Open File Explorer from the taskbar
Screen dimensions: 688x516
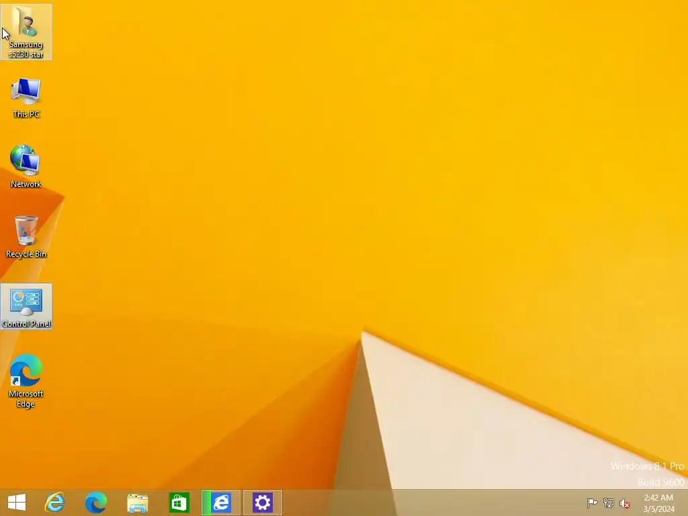[x=137, y=503]
